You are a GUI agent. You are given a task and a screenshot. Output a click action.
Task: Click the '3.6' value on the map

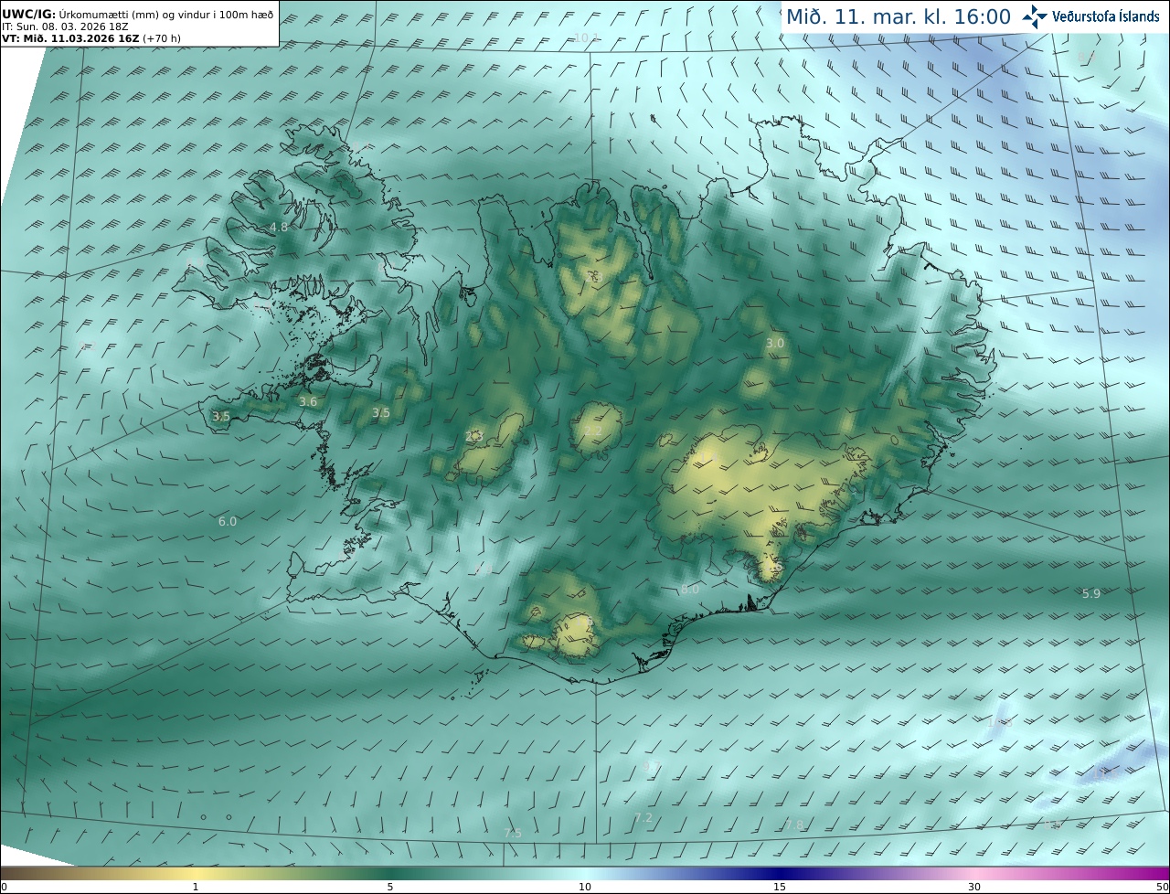click(x=308, y=401)
